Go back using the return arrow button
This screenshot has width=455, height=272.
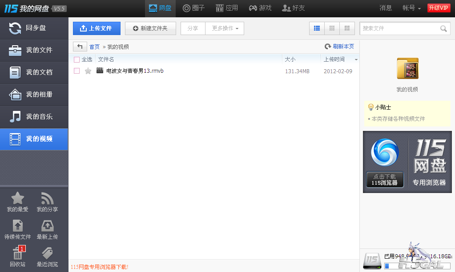pyautogui.click(x=80, y=47)
